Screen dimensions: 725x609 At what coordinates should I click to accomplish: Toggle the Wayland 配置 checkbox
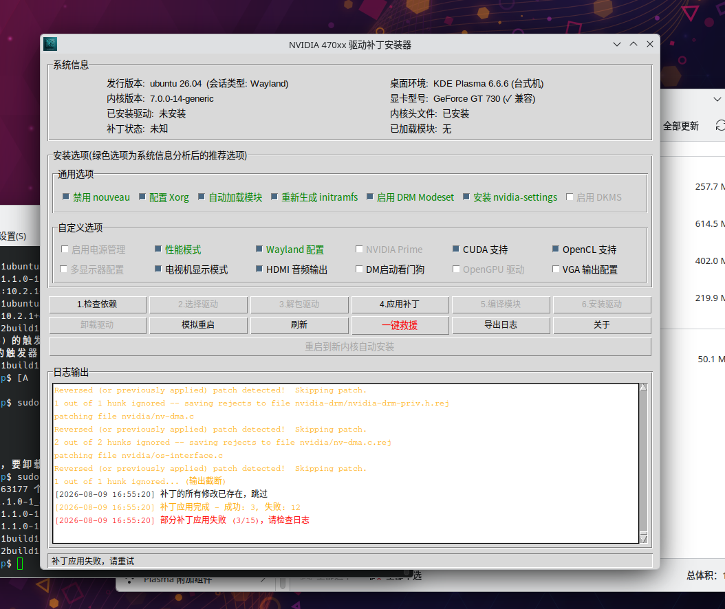pyautogui.click(x=259, y=249)
